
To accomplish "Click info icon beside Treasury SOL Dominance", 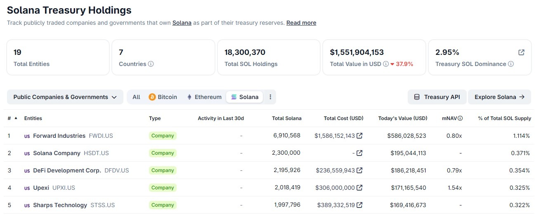I will click(511, 64).
